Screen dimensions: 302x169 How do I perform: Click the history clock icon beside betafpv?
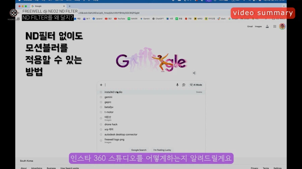101,107
